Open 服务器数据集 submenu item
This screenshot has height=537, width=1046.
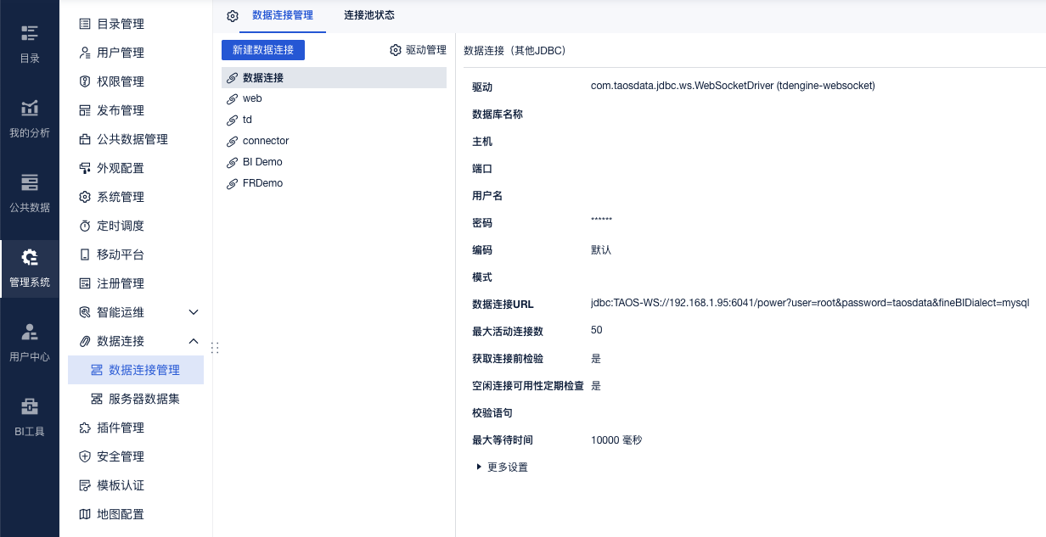[x=143, y=399]
